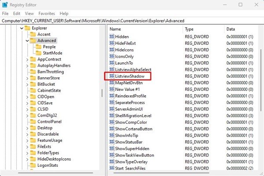The image size is (264, 176).
Task: Select the StartMode key in the tree
Action: (52, 53)
